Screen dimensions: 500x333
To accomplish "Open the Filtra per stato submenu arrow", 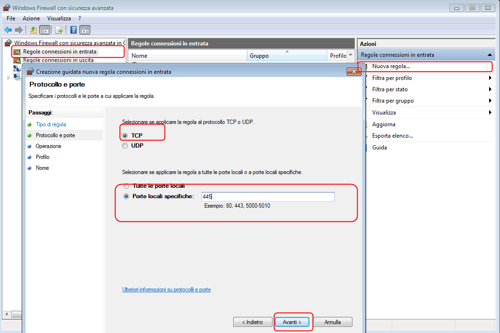I will coord(490,89).
